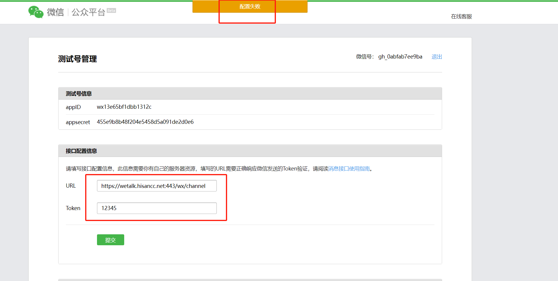Click the 配置失败 notification banner
Screen dimensions: 558x281
coord(250,7)
